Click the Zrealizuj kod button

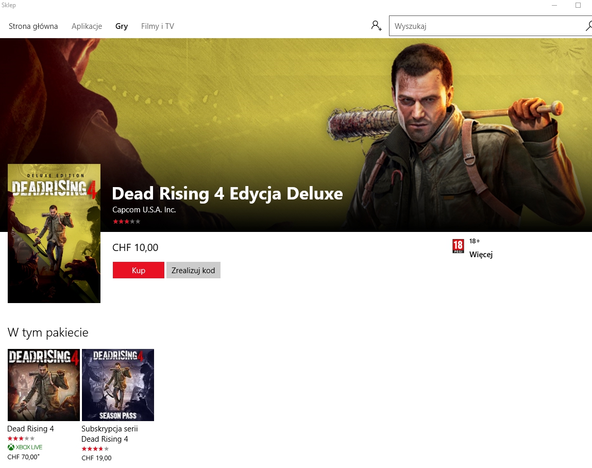pos(193,270)
